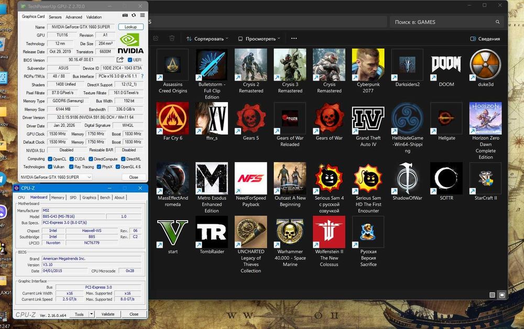This screenshot has width=524, height=329.
Task: Open Bulletstorm Full Clip Edition shortcut
Action: coord(212,65)
